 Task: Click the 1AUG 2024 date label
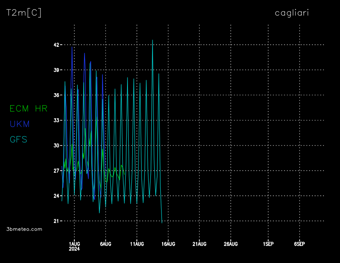coord(74,246)
